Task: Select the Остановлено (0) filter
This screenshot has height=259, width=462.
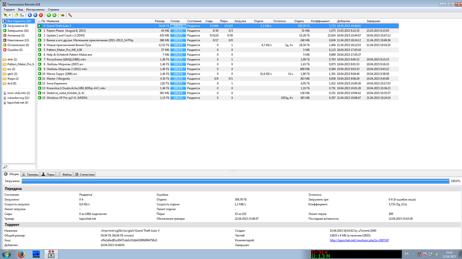Action: 18,45
